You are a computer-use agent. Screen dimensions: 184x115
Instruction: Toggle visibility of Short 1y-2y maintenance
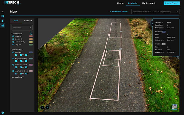click(x=13, y=39)
